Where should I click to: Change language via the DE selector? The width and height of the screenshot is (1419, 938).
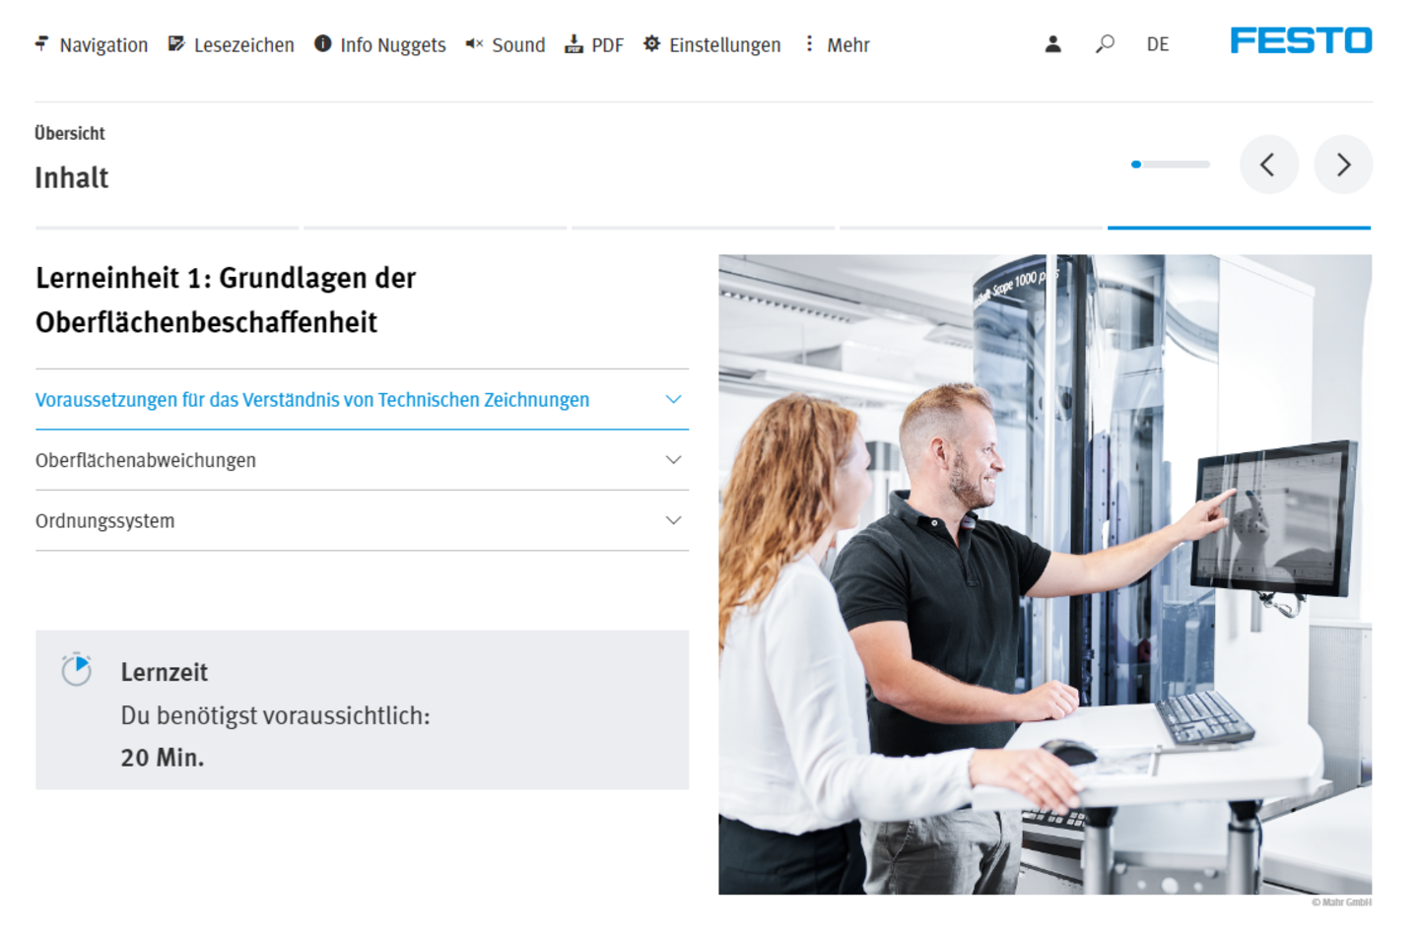[1158, 44]
